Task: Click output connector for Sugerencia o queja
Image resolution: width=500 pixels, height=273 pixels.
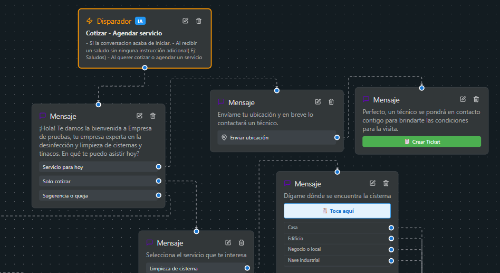Action: 158,195
